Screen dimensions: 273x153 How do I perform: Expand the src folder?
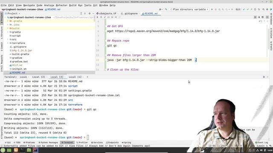(8, 40)
